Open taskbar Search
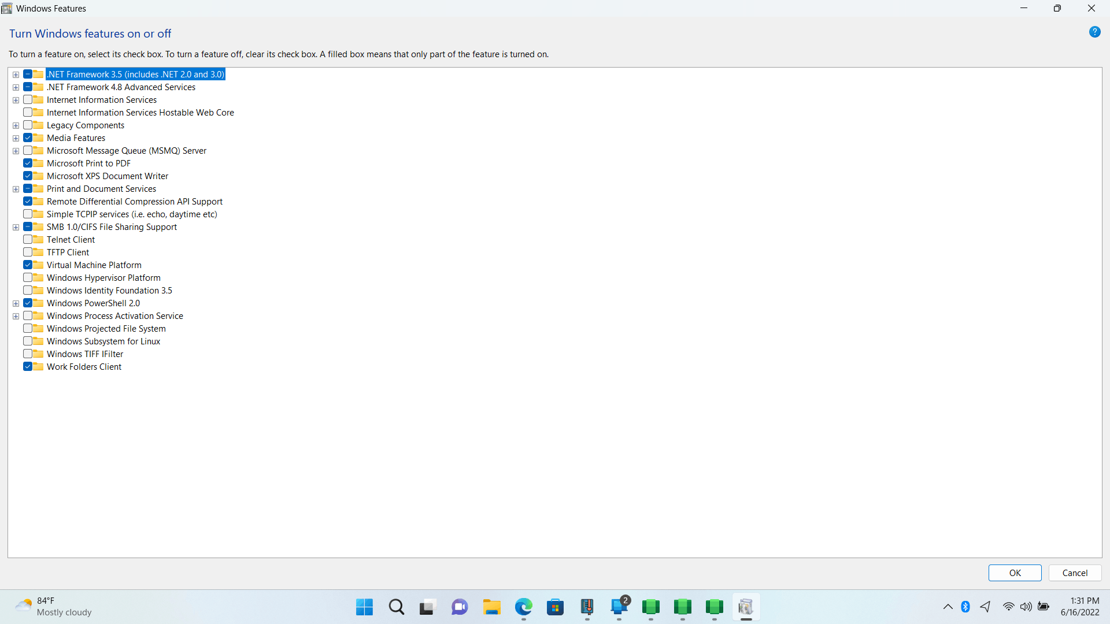Image resolution: width=1110 pixels, height=624 pixels. tap(396, 607)
